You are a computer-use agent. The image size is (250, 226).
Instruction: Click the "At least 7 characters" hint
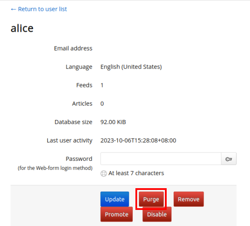click(136, 173)
